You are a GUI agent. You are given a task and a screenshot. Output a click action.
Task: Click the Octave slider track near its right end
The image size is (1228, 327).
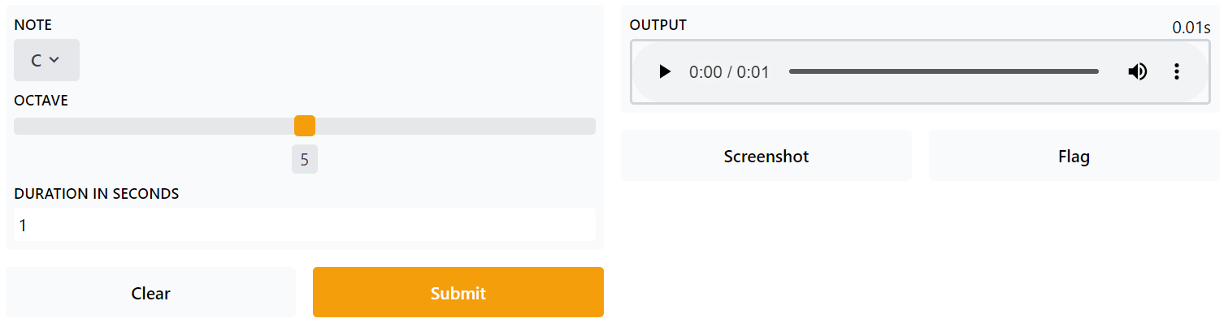(x=581, y=126)
